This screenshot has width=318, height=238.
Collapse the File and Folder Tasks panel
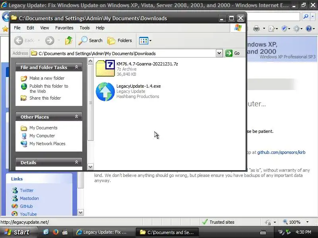click(x=76, y=67)
